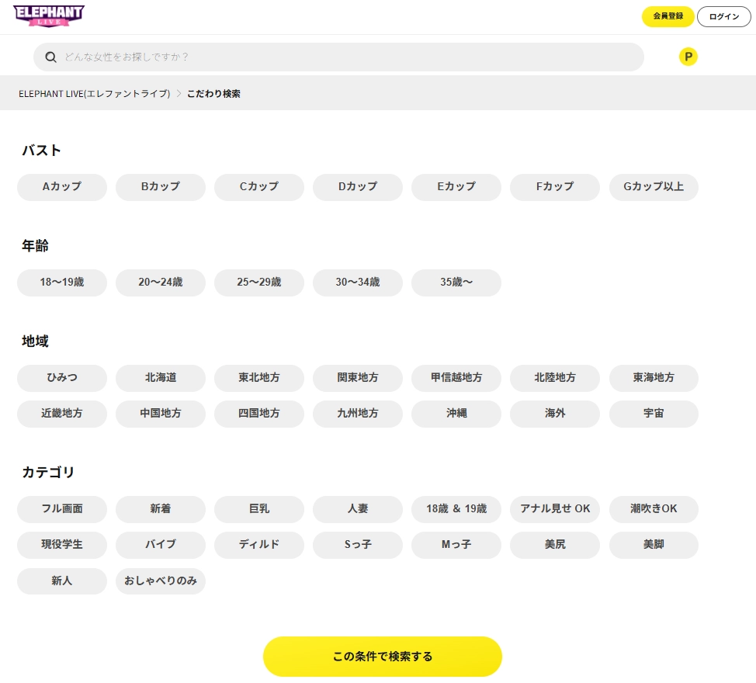Open the yellow P points icon
756x683 pixels.
[x=688, y=57]
